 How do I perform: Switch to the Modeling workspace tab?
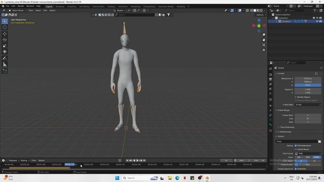[x=60, y=7]
